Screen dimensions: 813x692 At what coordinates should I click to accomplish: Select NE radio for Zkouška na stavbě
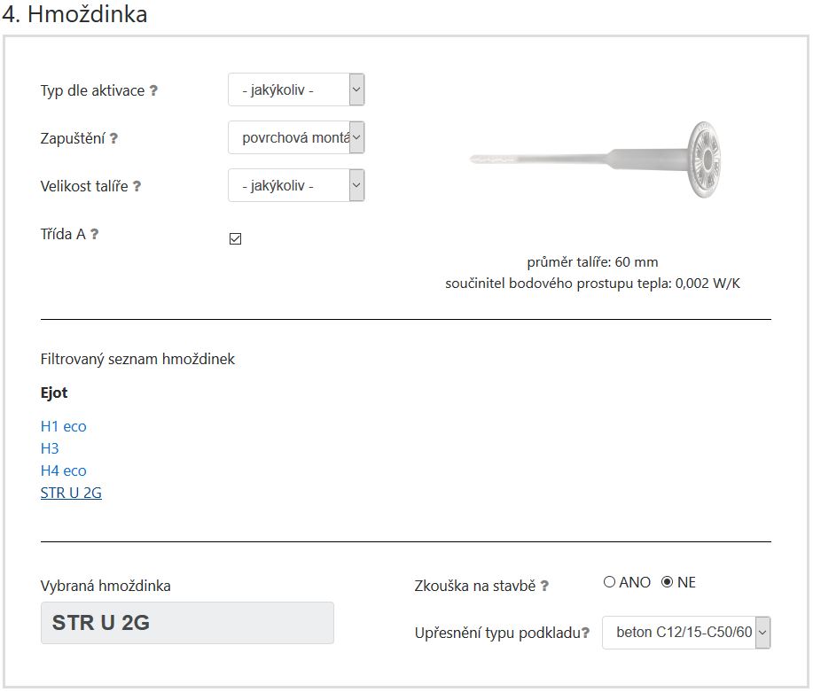(668, 581)
